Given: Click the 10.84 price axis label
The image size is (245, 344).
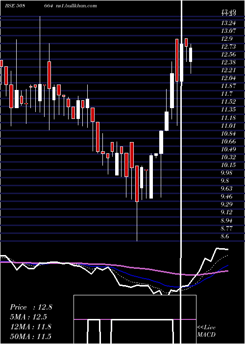Looking at the screenshot, I should [228, 134].
